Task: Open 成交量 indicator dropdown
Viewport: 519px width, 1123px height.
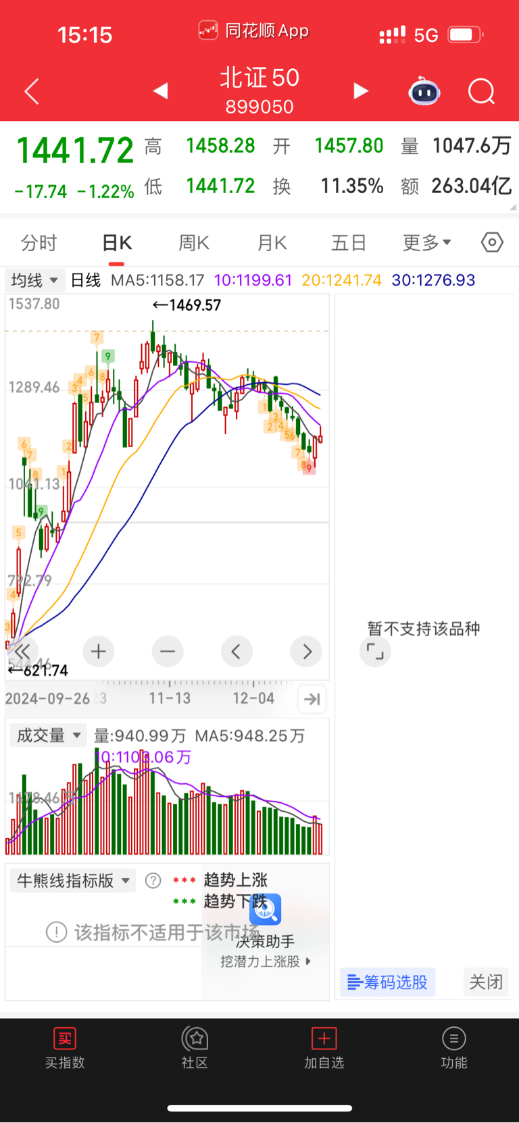Action: pyautogui.click(x=48, y=735)
